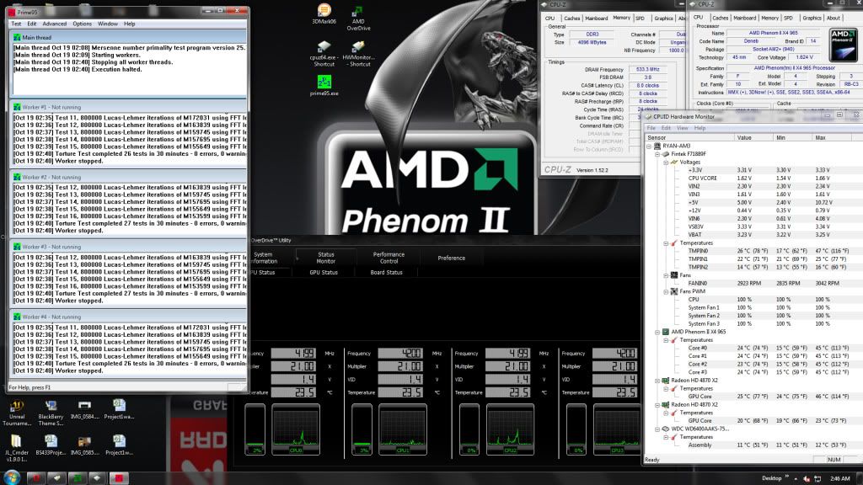Launch AMD OverDrive desktop icon

point(358,12)
